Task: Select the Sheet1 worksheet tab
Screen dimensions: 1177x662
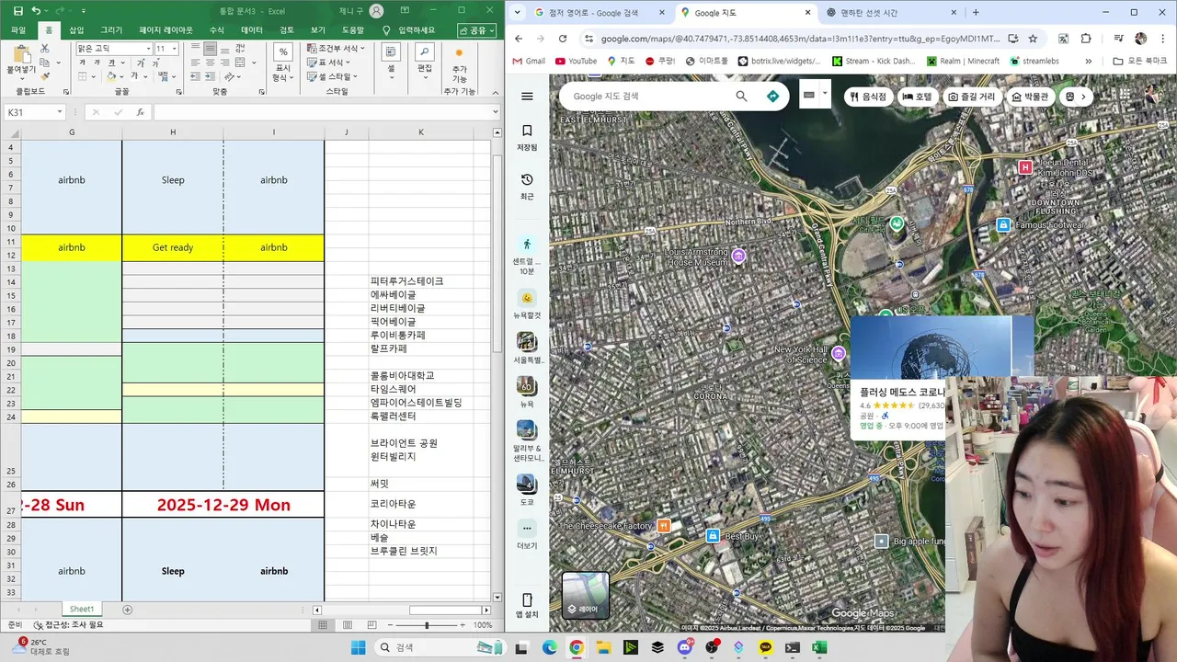Action: tap(82, 610)
